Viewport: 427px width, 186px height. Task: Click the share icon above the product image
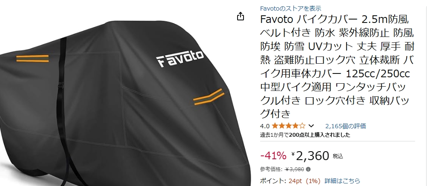point(240,16)
